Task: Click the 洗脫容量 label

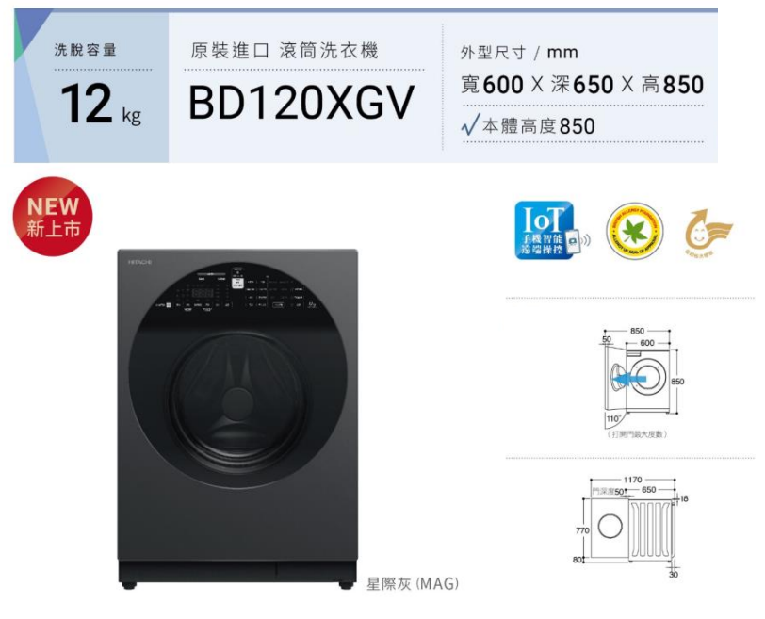Action: 86,50
